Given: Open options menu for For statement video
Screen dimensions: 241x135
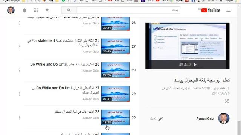Looking at the screenshot, I should click(x=20, y=46).
